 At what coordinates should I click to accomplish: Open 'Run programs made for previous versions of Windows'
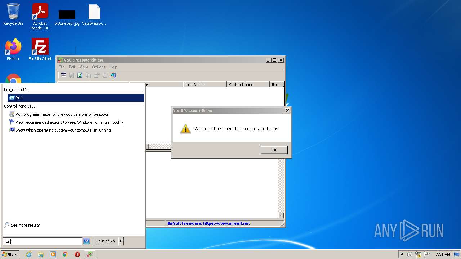pyautogui.click(x=62, y=114)
